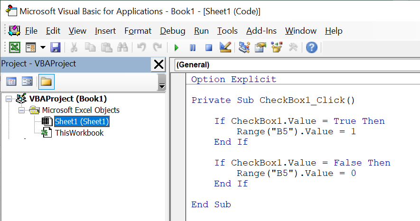Screen dimensions: 420x221
Task: Open the Window menu
Action: click(x=301, y=31)
